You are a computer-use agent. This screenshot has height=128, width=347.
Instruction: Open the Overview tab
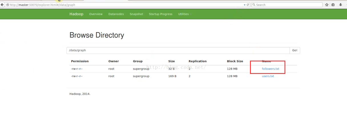pos(96,14)
